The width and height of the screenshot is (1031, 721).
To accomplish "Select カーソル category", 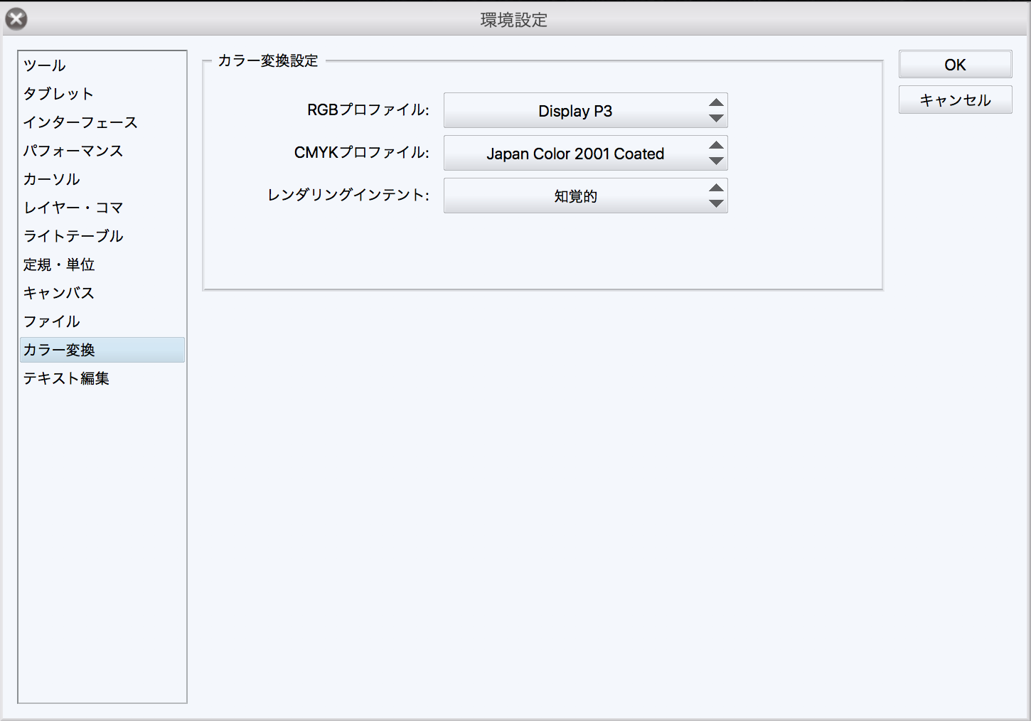I will click(x=102, y=179).
